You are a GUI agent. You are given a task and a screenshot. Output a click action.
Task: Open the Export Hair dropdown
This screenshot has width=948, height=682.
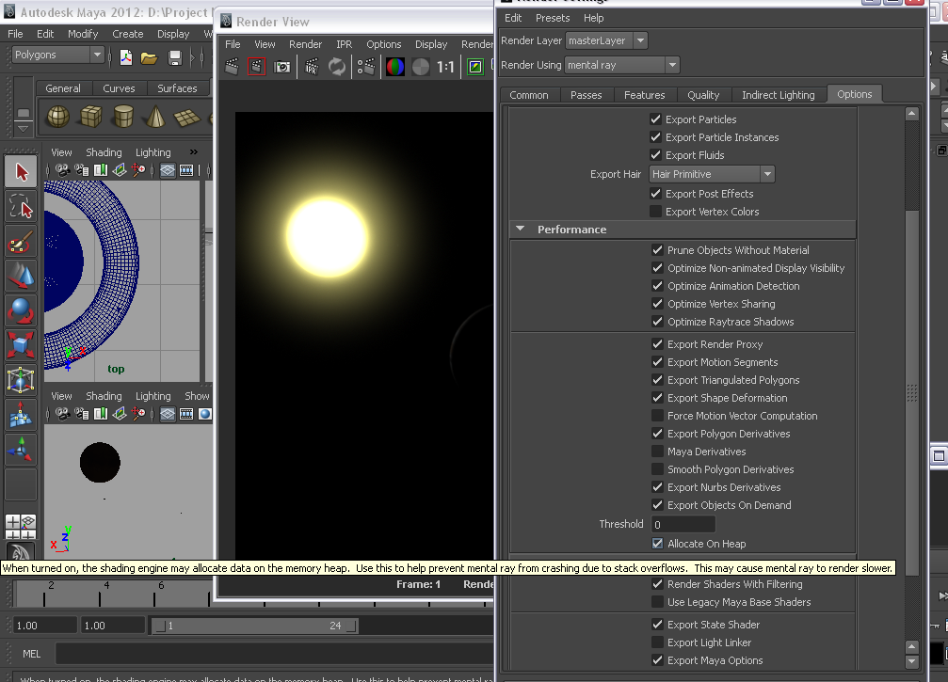712,174
